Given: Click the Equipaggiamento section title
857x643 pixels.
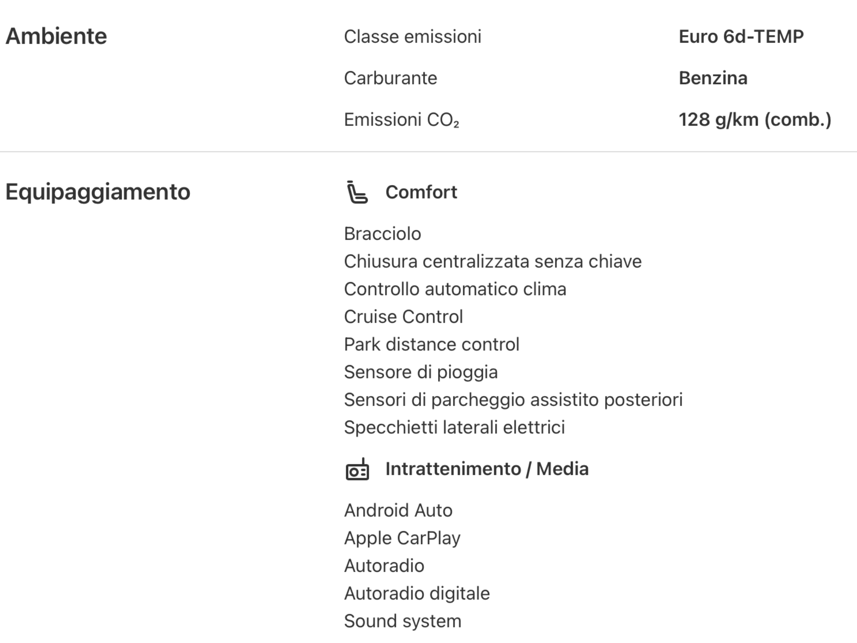Looking at the screenshot, I should [98, 192].
